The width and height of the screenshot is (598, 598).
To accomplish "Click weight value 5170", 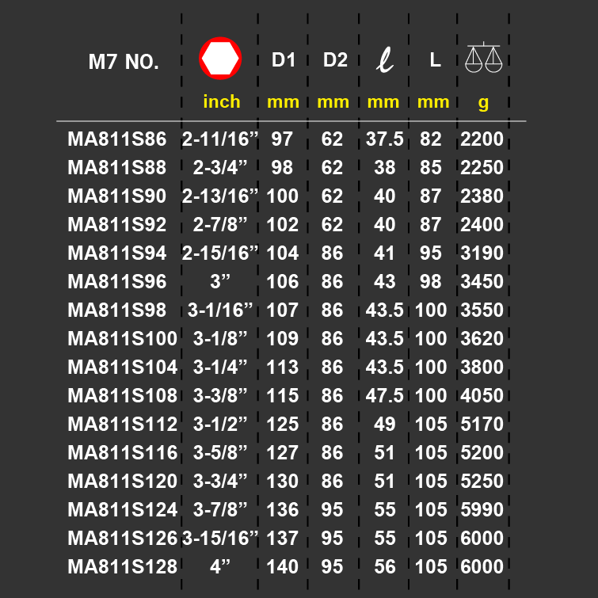I will point(482,424).
